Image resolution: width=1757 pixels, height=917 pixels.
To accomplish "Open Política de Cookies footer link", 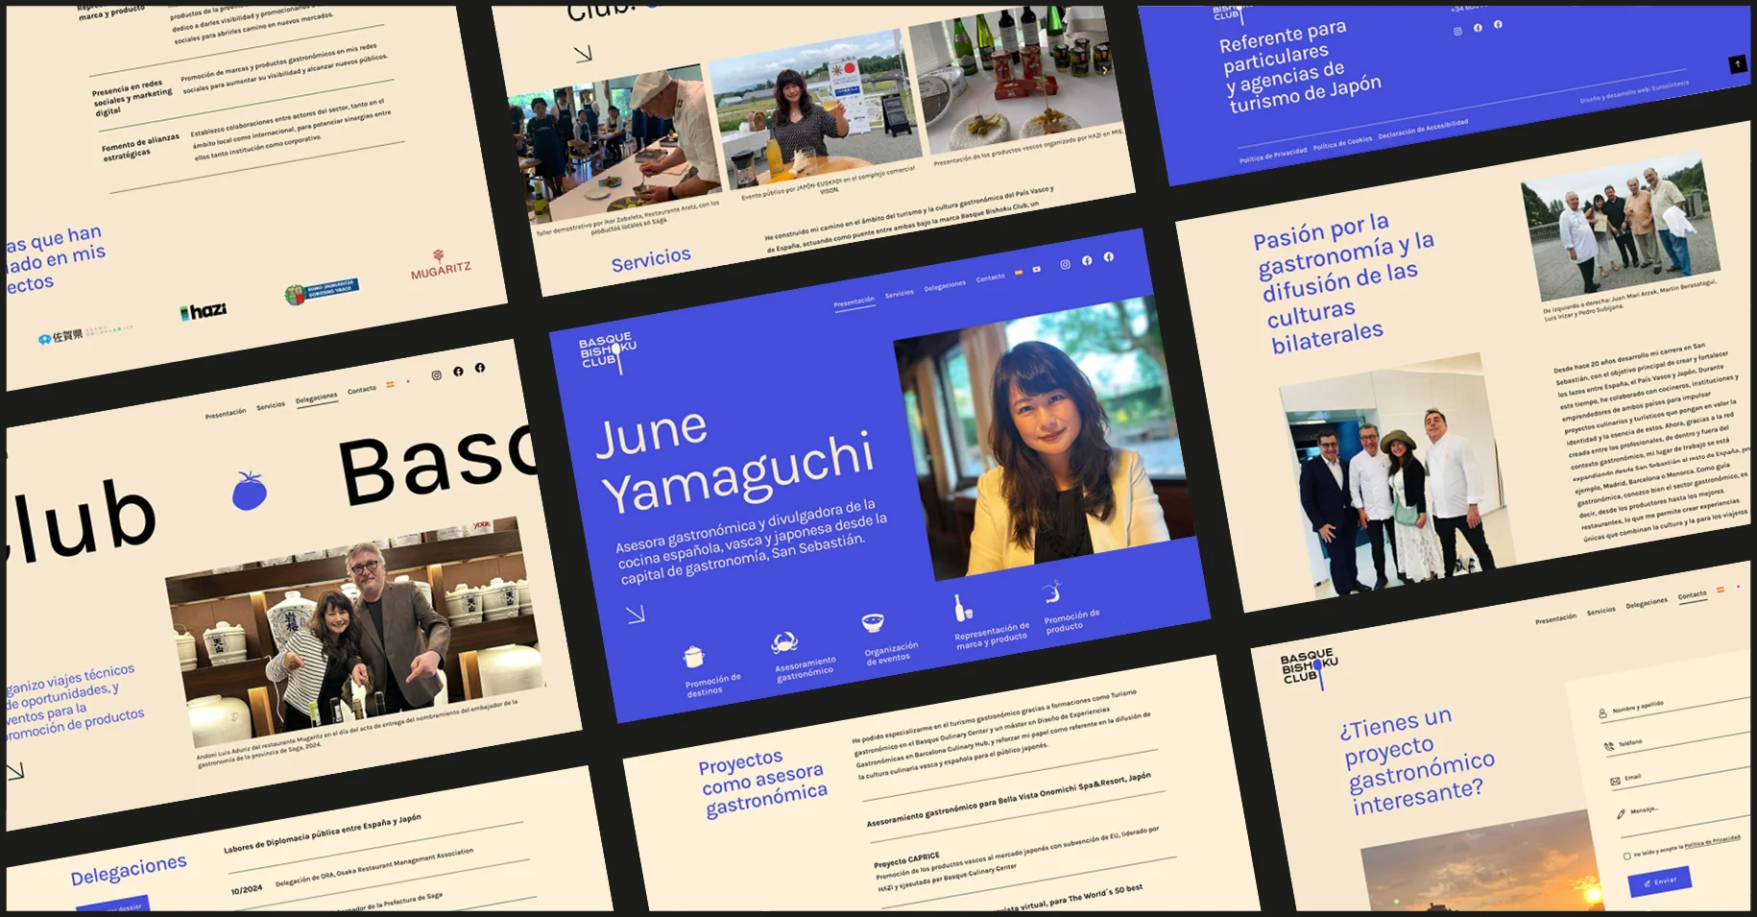I will pos(1342,143).
